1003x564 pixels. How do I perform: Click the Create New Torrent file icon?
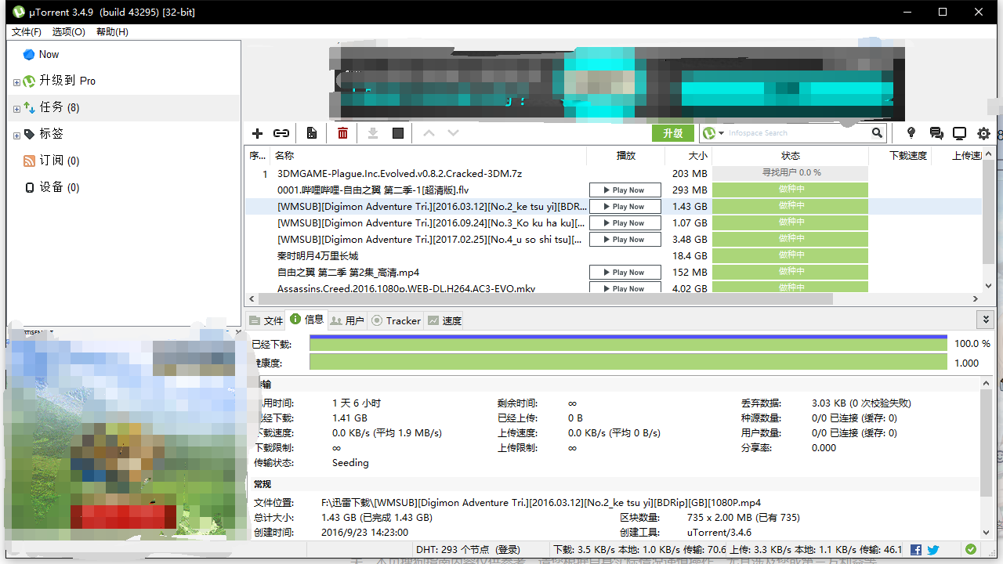click(x=312, y=133)
